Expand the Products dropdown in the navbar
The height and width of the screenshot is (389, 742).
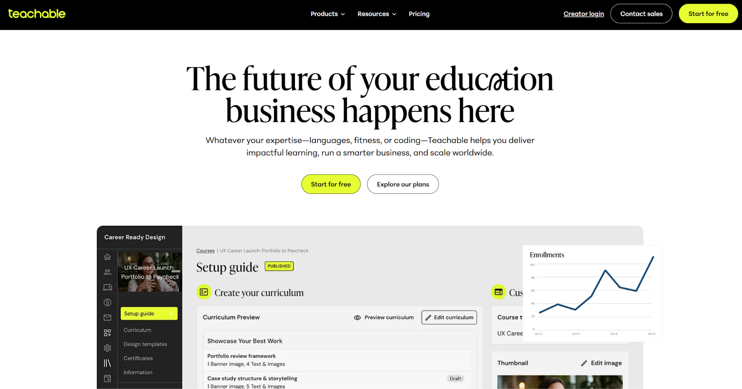(x=327, y=13)
